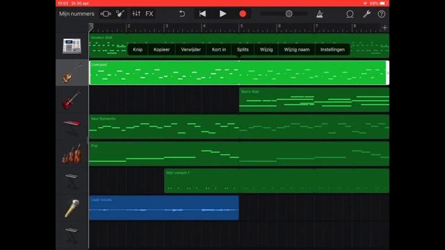This screenshot has height=250, width=445.
Task: Tap bar 2 on the ruler
Action: pos(129,26)
